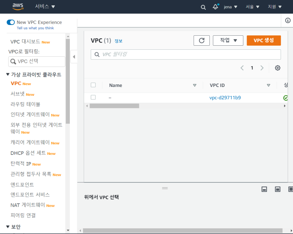Open 캐리어 게이트웨이 in sidebar
Screen dimensions: 293x234
pyautogui.click(x=30, y=142)
